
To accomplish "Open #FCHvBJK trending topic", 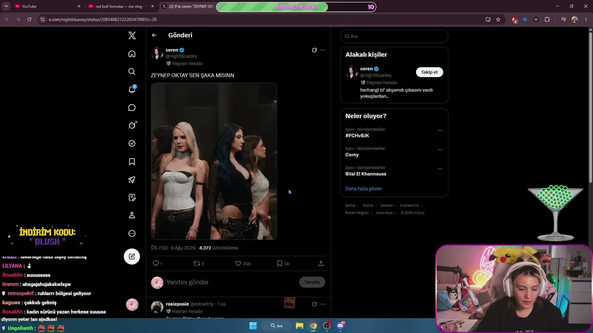I will (357, 136).
